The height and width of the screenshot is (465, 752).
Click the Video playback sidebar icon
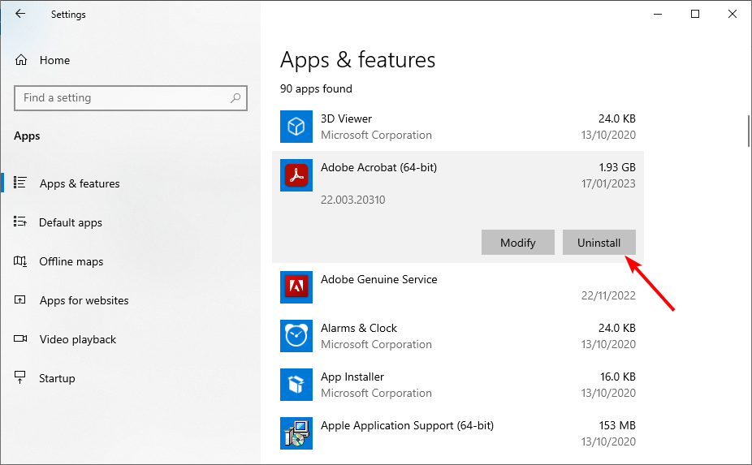point(20,338)
